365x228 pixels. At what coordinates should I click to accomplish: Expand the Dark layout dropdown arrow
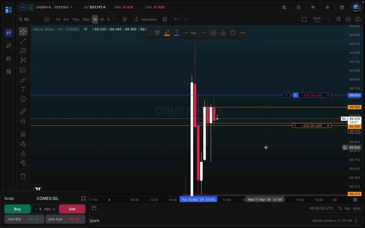329,19
